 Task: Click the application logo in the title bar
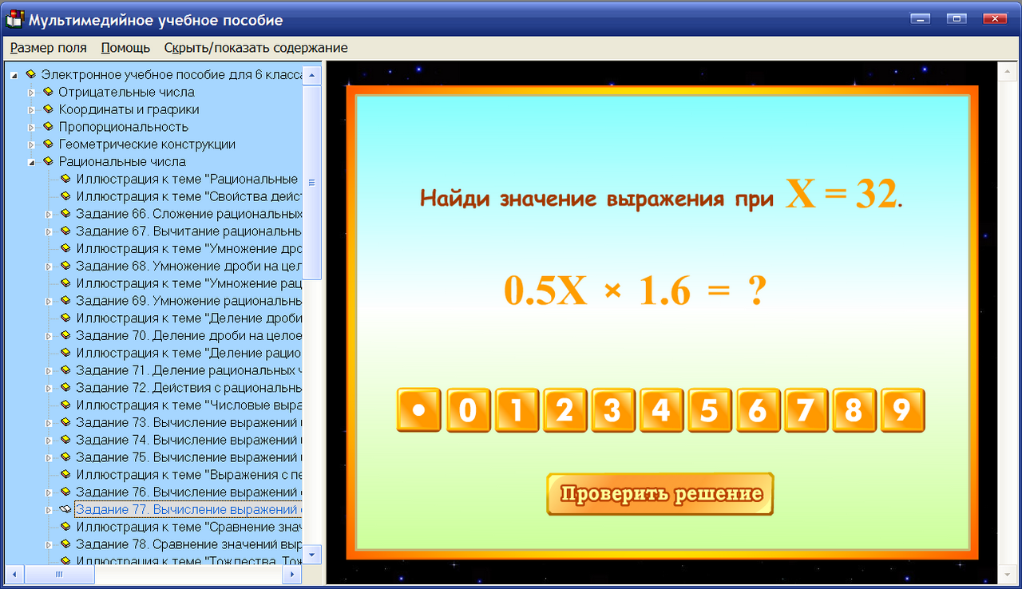pyautogui.click(x=13, y=21)
